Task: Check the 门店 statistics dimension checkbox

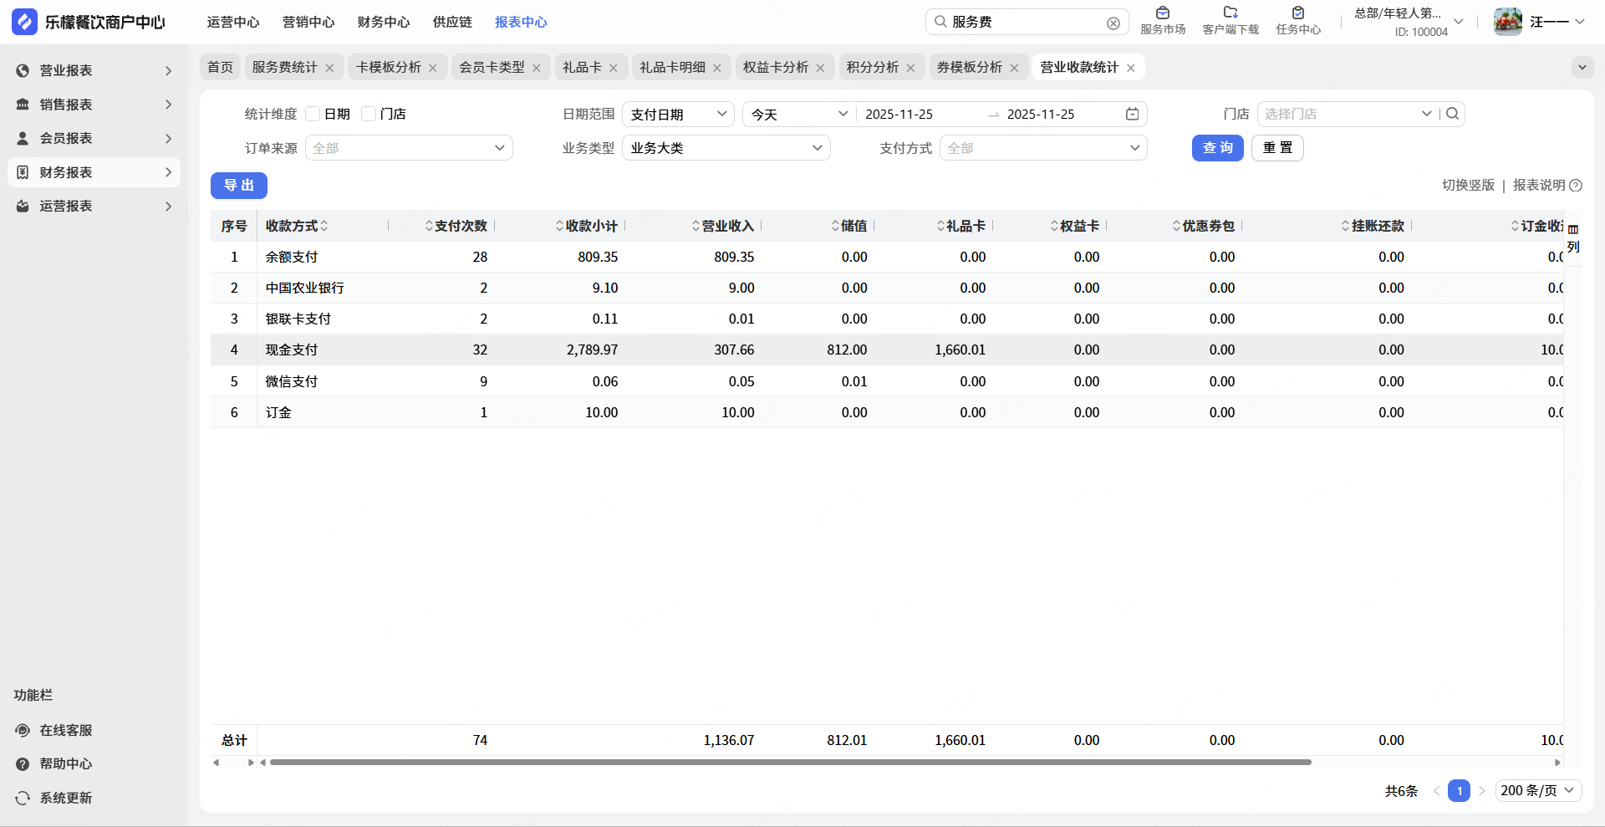Action: pyautogui.click(x=369, y=114)
